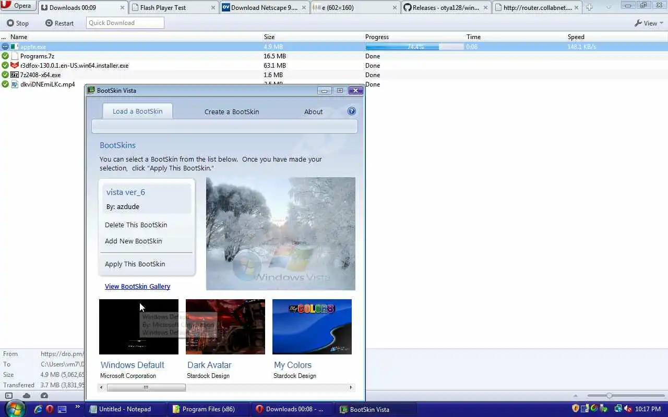This screenshot has height=417, width=668.
Task: Click the network tray icon
Action: 618,409
